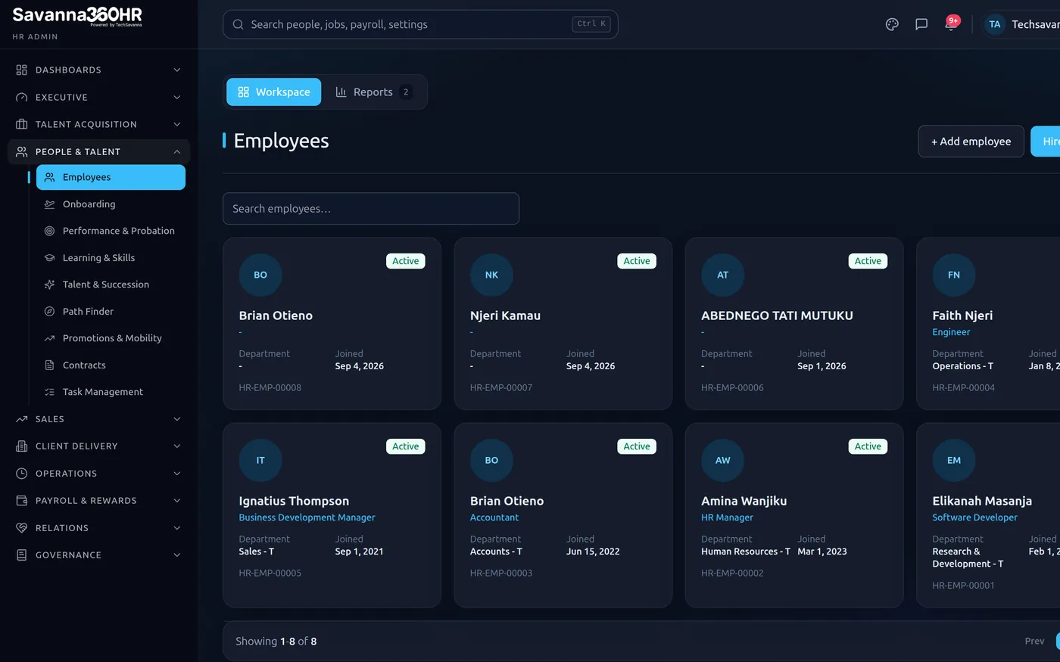Image resolution: width=1060 pixels, height=662 pixels.
Task: Click the Talent & Succession sparkle icon
Action: (x=49, y=284)
